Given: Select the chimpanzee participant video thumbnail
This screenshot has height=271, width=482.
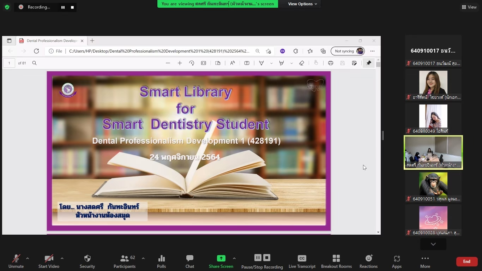Looking at the screenshot, I should 433,184.
